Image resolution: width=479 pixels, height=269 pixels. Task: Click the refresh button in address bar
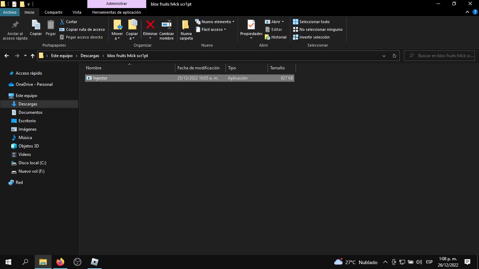[x=394, y=56]
